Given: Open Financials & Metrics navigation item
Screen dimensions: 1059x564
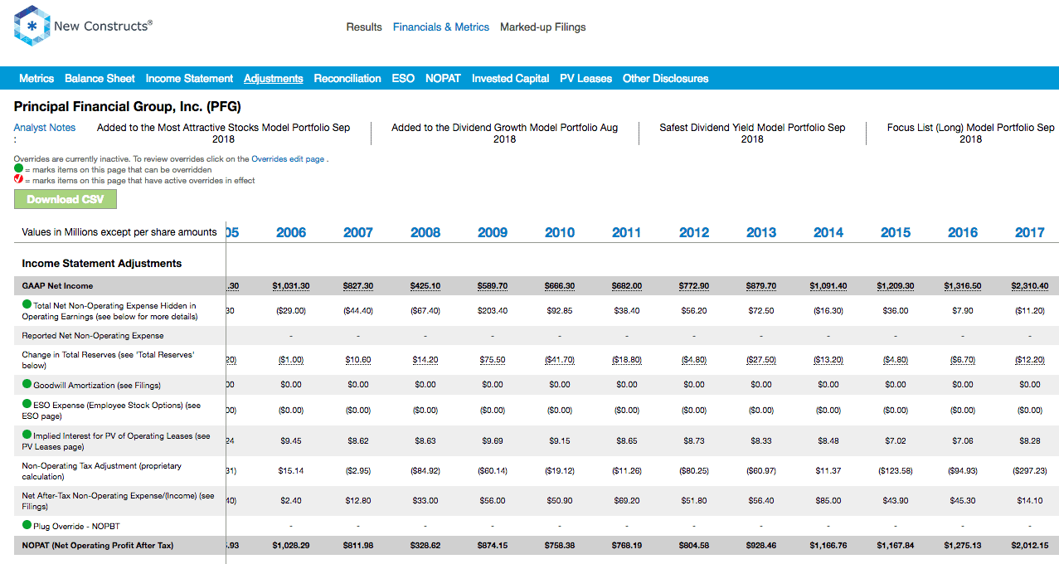Looking at the screenshot, I should [x=441, y=27].
